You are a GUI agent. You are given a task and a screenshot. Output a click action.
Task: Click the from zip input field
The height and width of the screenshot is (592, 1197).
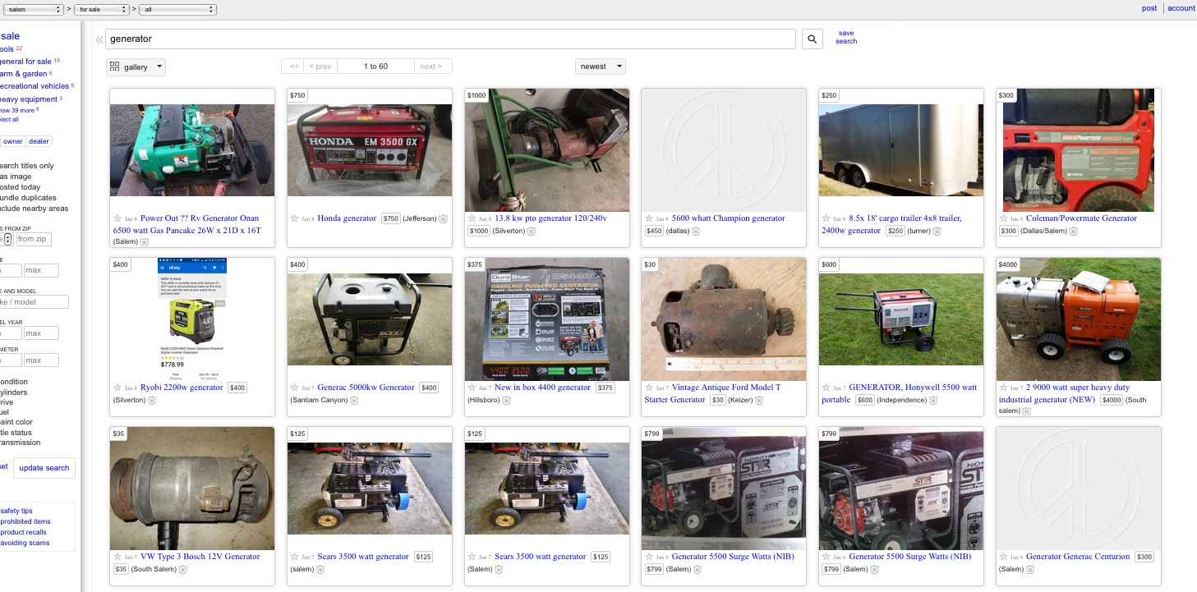pos(34,239)
